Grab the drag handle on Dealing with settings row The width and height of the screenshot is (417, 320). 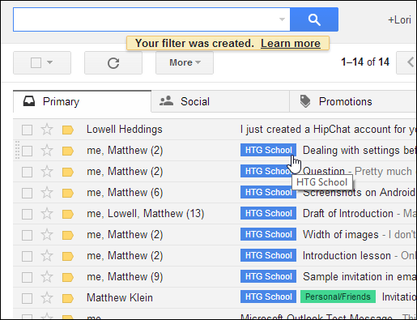[x=17, y=150]
